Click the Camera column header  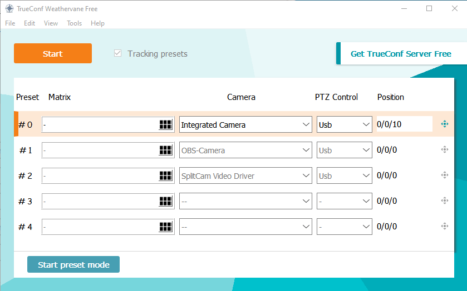(x=241, y=97)
